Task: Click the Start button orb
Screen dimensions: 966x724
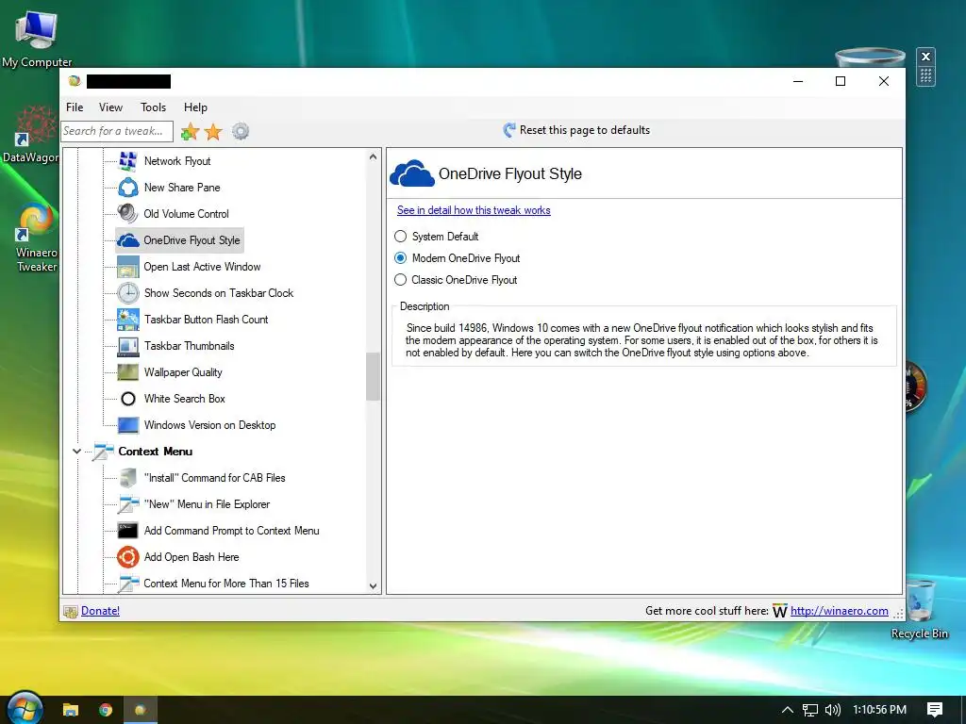Action: [25, 708]
